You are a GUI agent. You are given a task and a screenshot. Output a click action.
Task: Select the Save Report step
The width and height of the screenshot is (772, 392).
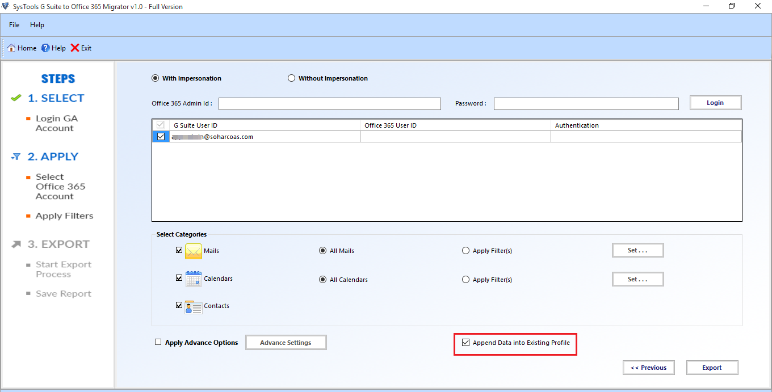click(x=64, y=294)
